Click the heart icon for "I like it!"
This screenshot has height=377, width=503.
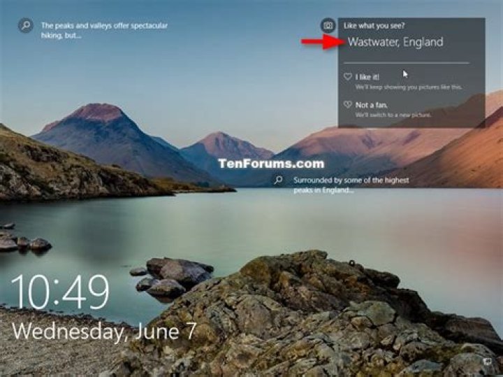click(x=348, y=77)
